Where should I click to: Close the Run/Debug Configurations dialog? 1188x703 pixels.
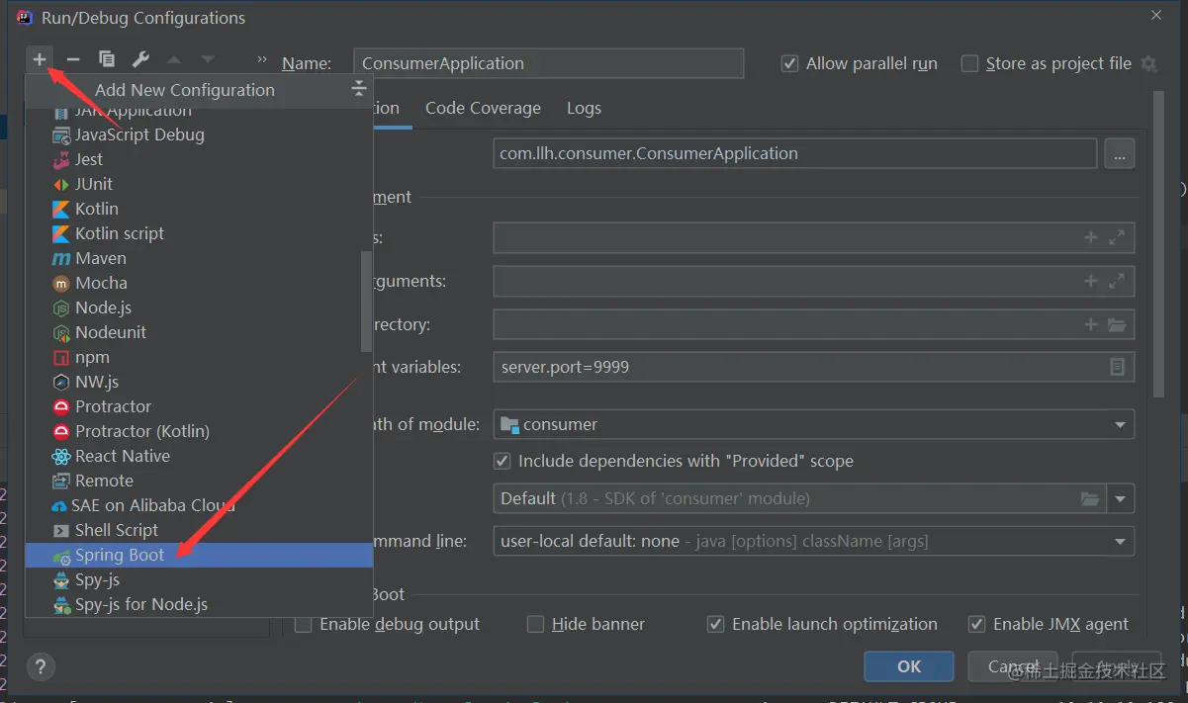[1156, 15]
